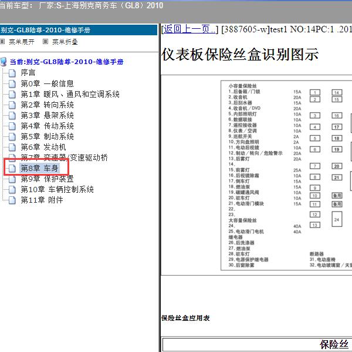Click the page icon beside 序言
The image size is (352, 352).
(12, 73)
